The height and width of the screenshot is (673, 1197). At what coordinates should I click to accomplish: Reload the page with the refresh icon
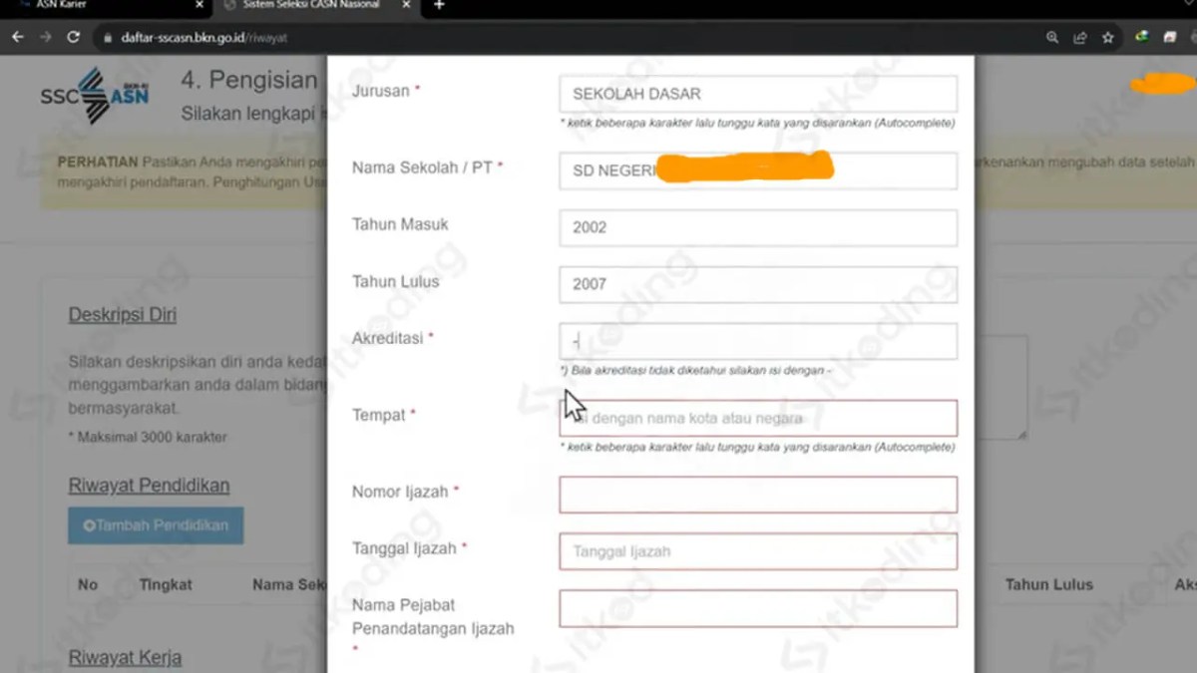point(73,37)
